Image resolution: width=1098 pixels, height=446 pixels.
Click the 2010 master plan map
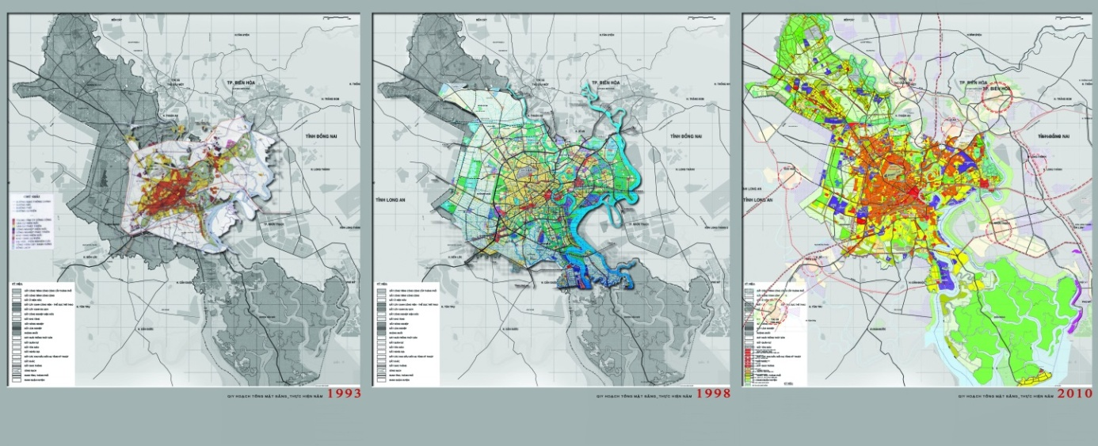pos(919,199)
